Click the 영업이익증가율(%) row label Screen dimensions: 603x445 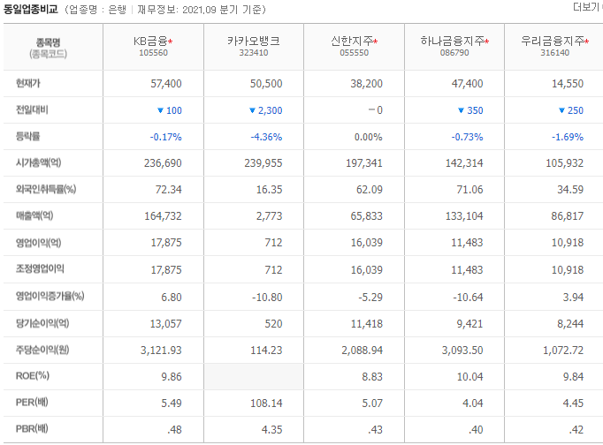(50, 296)
